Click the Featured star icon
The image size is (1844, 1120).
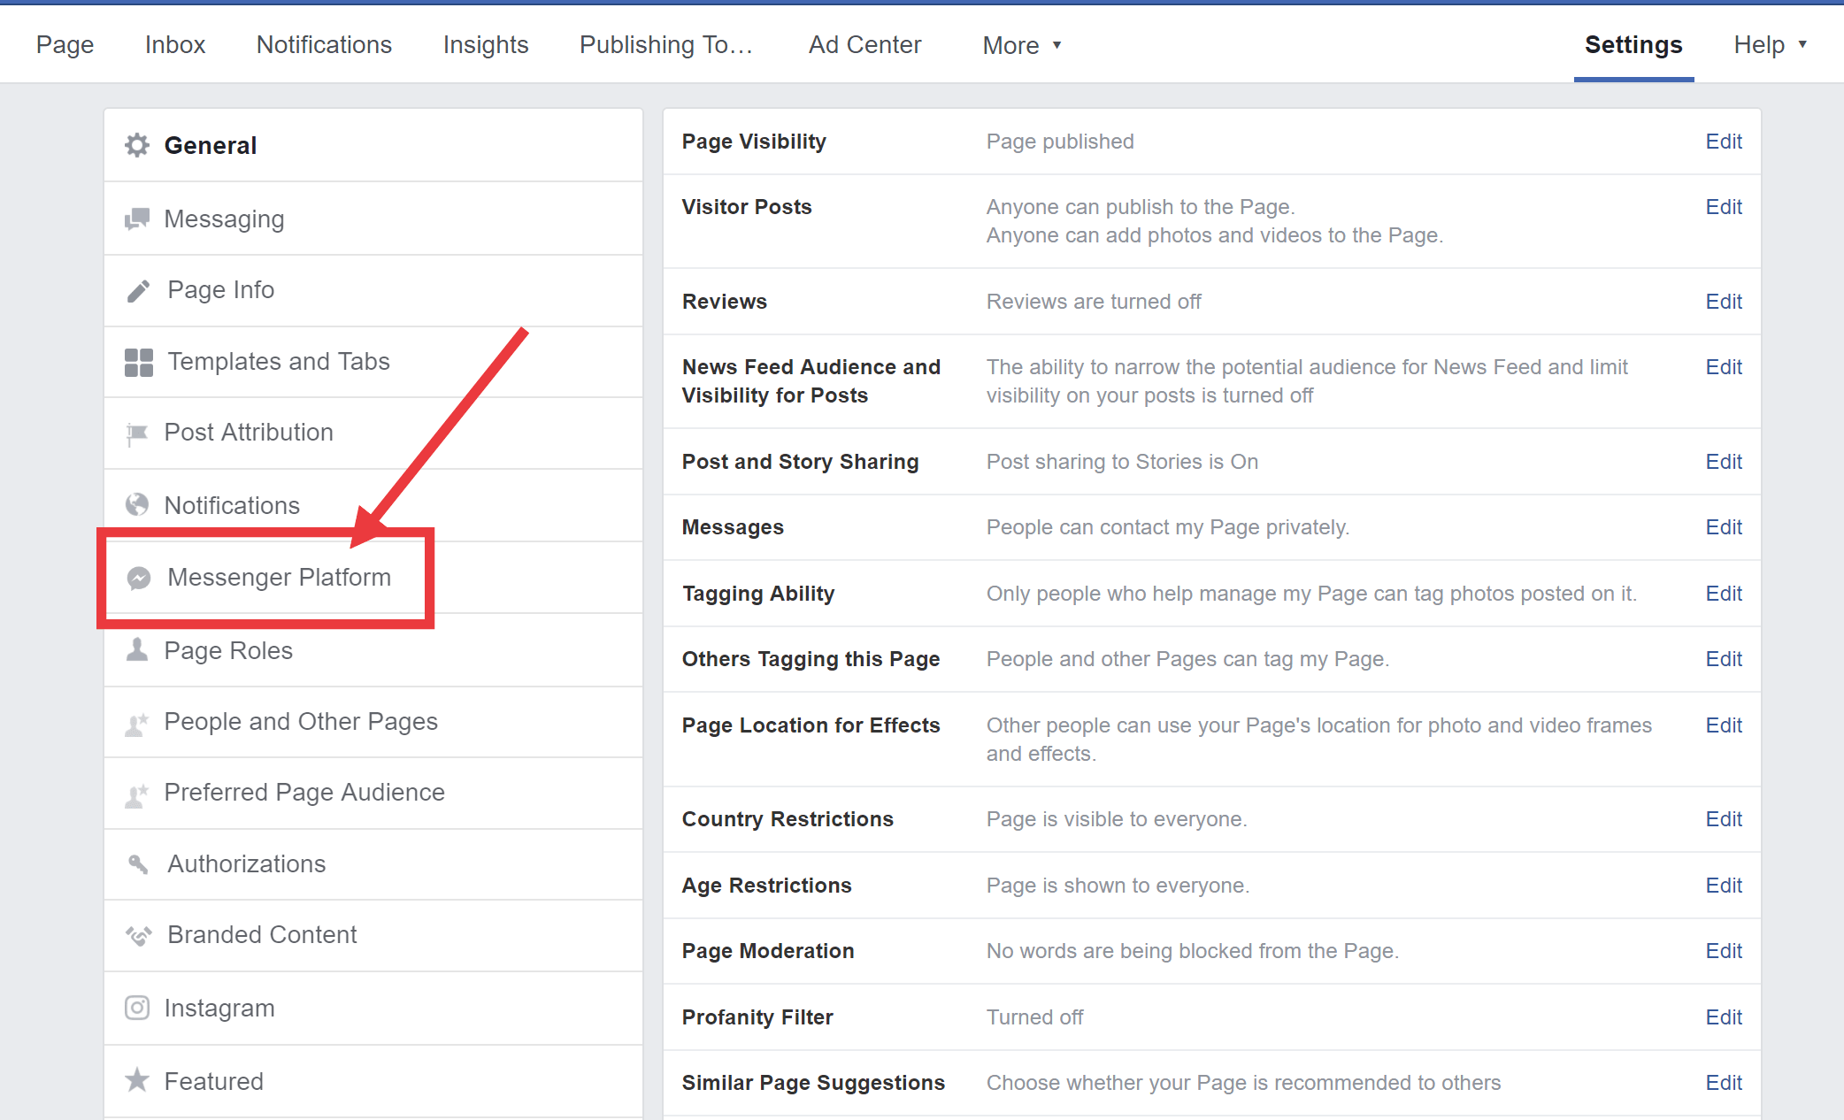[137, 1080]
